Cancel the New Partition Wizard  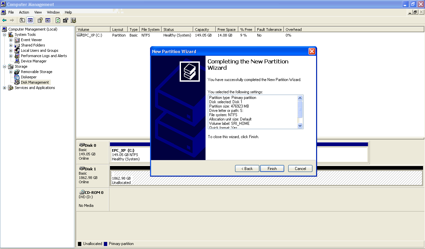[x=300, y=169]
